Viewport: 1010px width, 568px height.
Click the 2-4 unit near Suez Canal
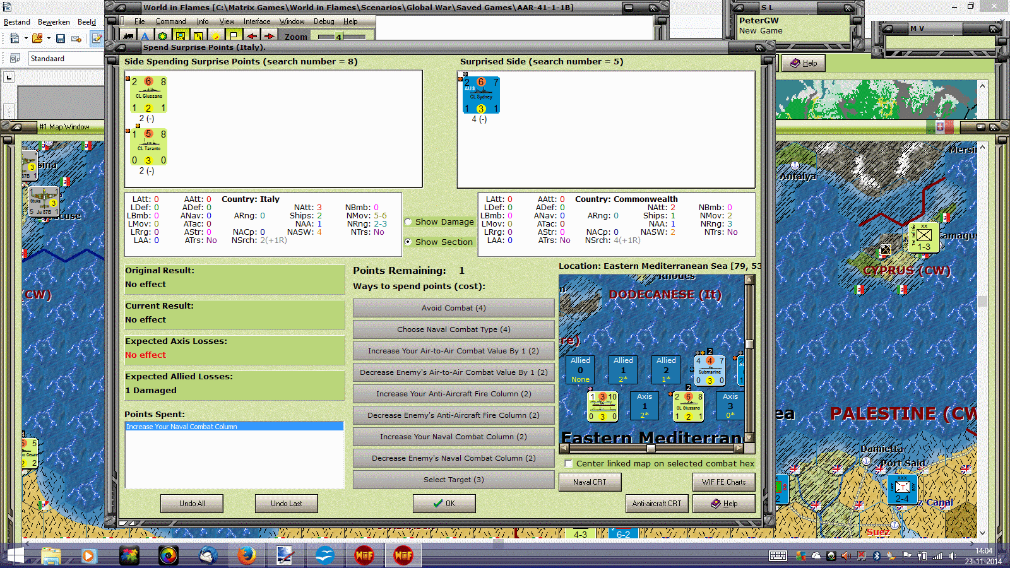pos(902,489)
